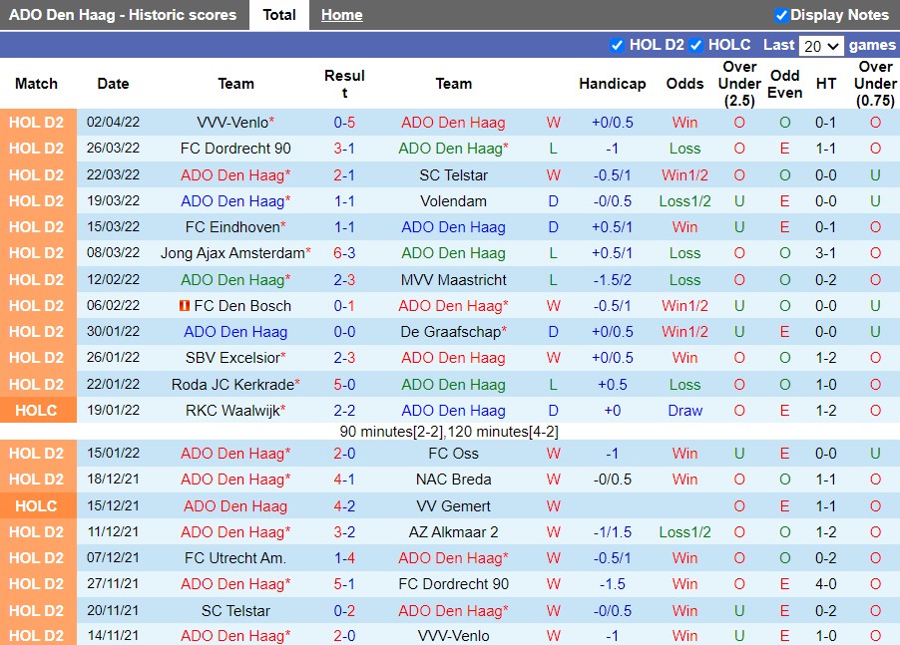The width and height of the screenshot is (900, 645).
Task: Click the VV Gemert team name
Action: [x=453, y=505]
